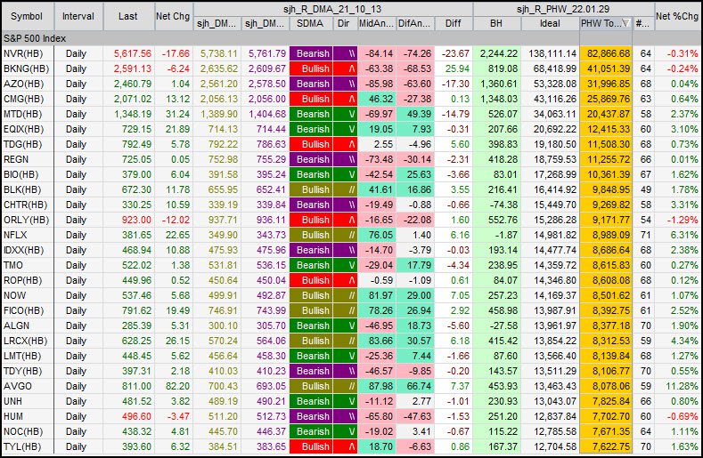Select the LMT(HB) symbol

[22, 356]
